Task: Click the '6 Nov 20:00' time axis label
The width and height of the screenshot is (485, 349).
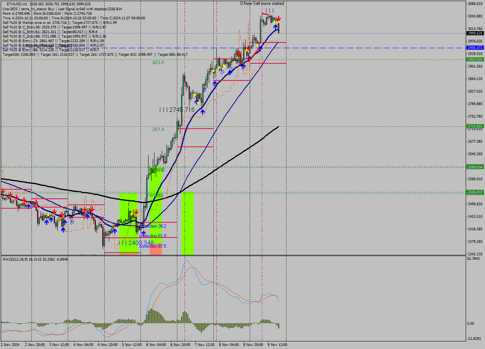Action: pyautogui.click(x=180, y=345)
